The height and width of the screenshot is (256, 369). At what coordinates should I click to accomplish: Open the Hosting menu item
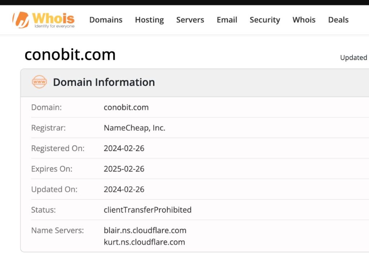tap(149, 20)
